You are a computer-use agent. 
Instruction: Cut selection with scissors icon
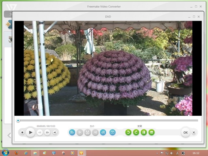[x=87, y=132]
